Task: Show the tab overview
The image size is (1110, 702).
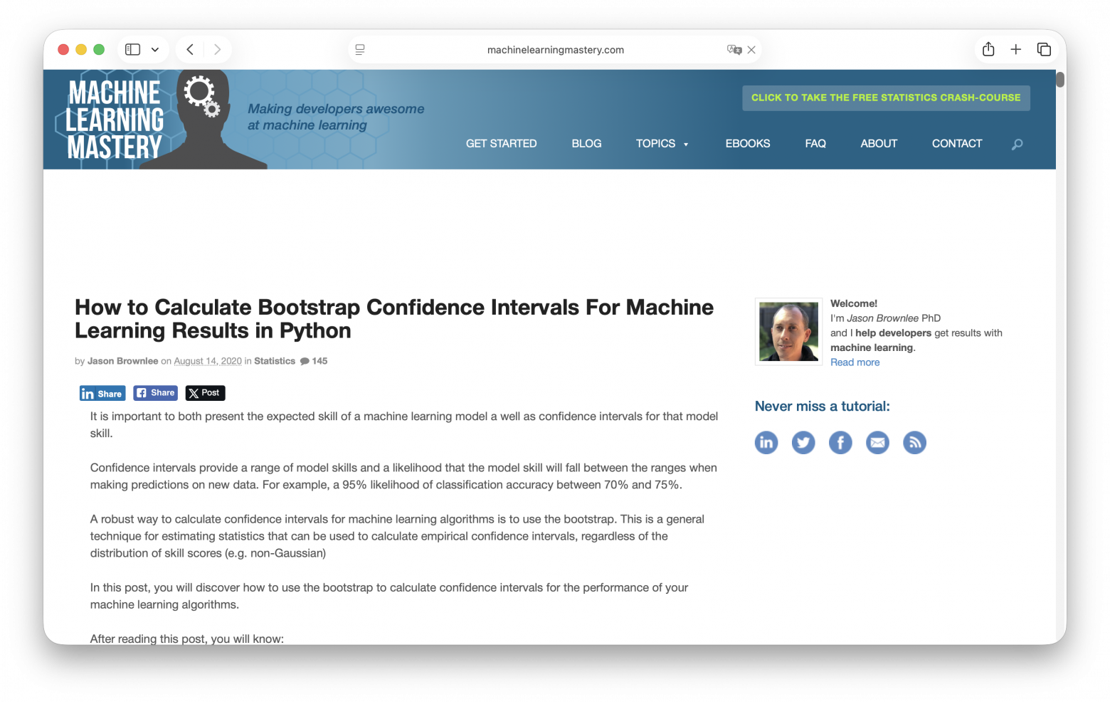Action: [x=1044, y=49]
